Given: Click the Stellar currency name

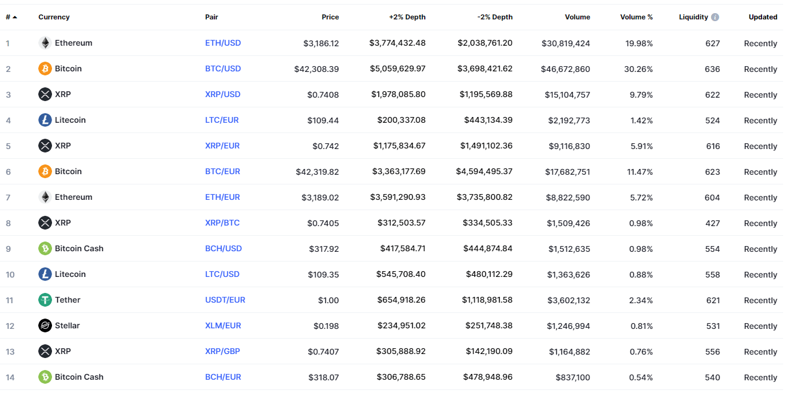Looking at the screenshot, I should (67, 325).
